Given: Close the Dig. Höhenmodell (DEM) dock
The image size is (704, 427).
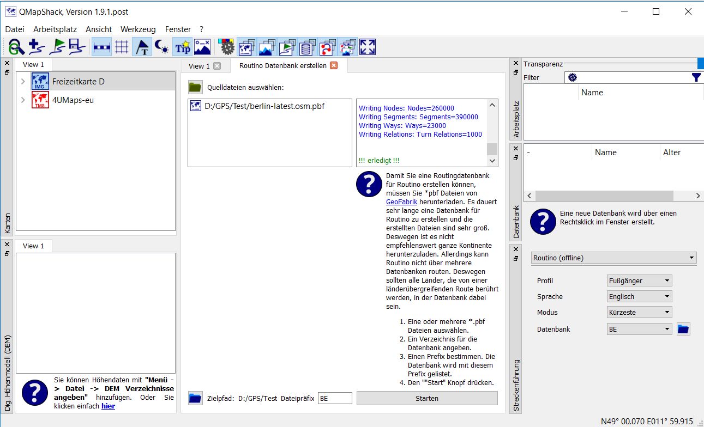Looking at the screenshot, I should [7, 244].
